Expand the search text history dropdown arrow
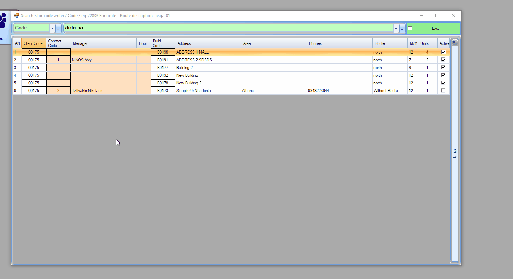513x279 pixels. coord(396,28)
